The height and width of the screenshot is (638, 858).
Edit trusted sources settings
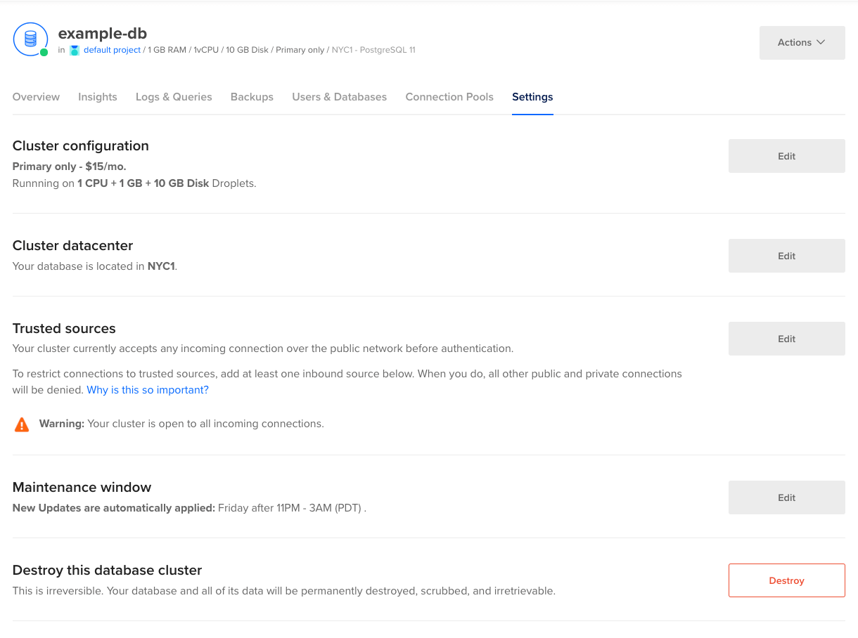[786, 339]
